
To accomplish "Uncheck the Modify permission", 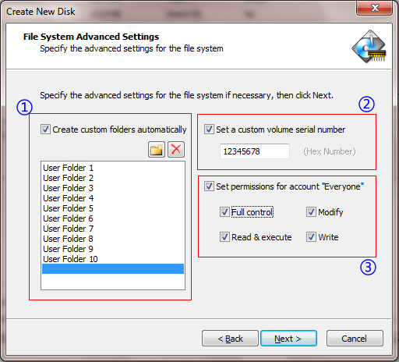I will (x=311, y=212).
